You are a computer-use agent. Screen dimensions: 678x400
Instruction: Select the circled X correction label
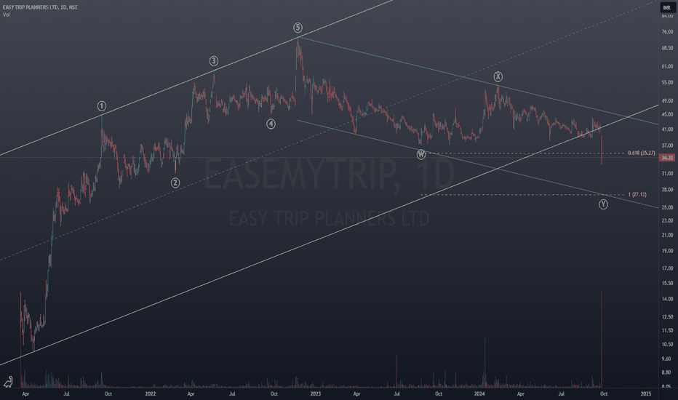(498, 77)
